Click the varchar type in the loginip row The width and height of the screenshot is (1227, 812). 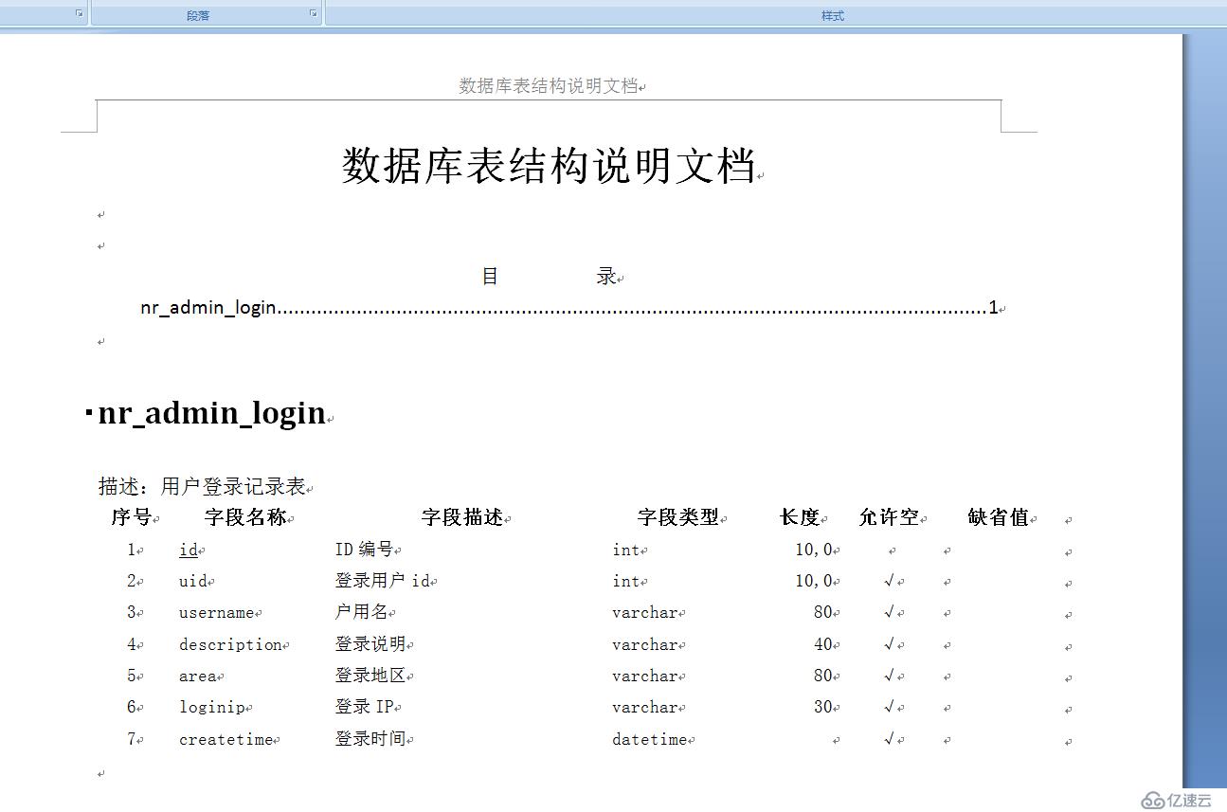point(645,707)
